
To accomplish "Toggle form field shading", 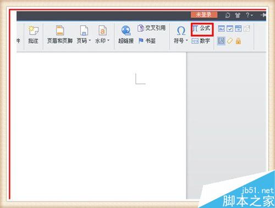I will 221,41.
